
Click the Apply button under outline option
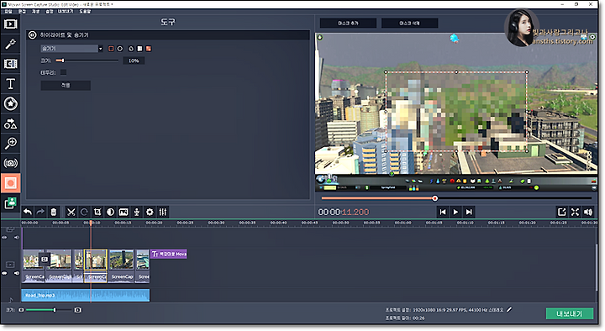coord(66,85)
